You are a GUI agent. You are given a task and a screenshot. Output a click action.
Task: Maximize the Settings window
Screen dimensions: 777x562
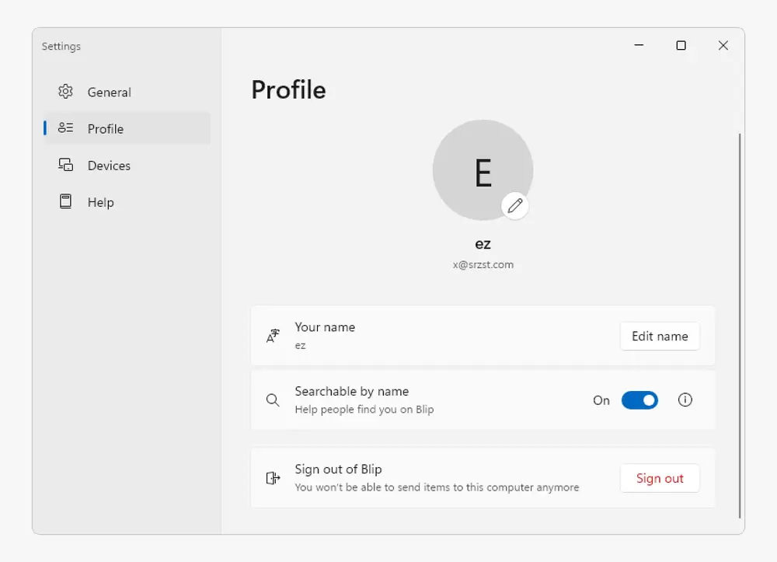681,46
